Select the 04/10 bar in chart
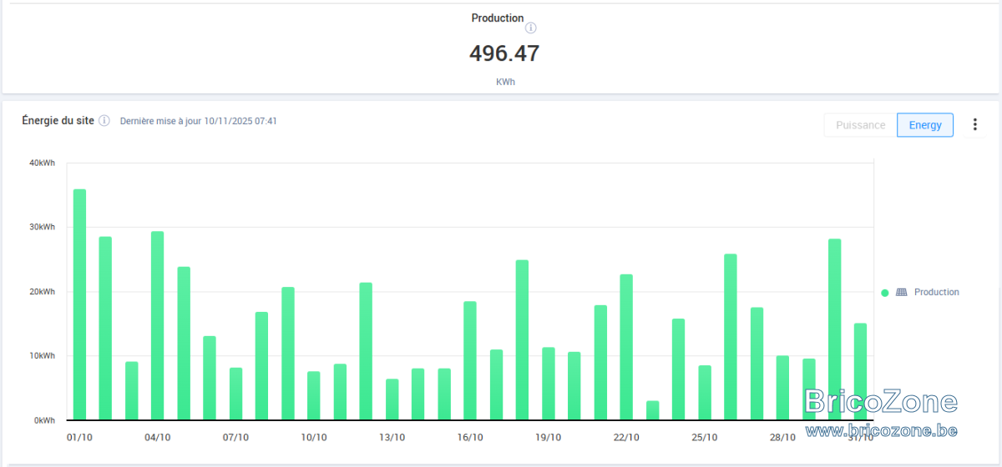 click(x=157, y=325)
